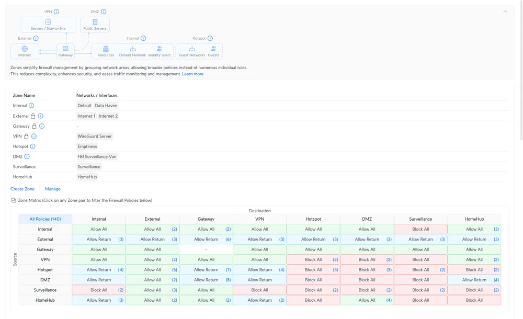523x319 pixels.
Task: Click the Public Servers icon in the DMZ box
Action: (95, 22)
